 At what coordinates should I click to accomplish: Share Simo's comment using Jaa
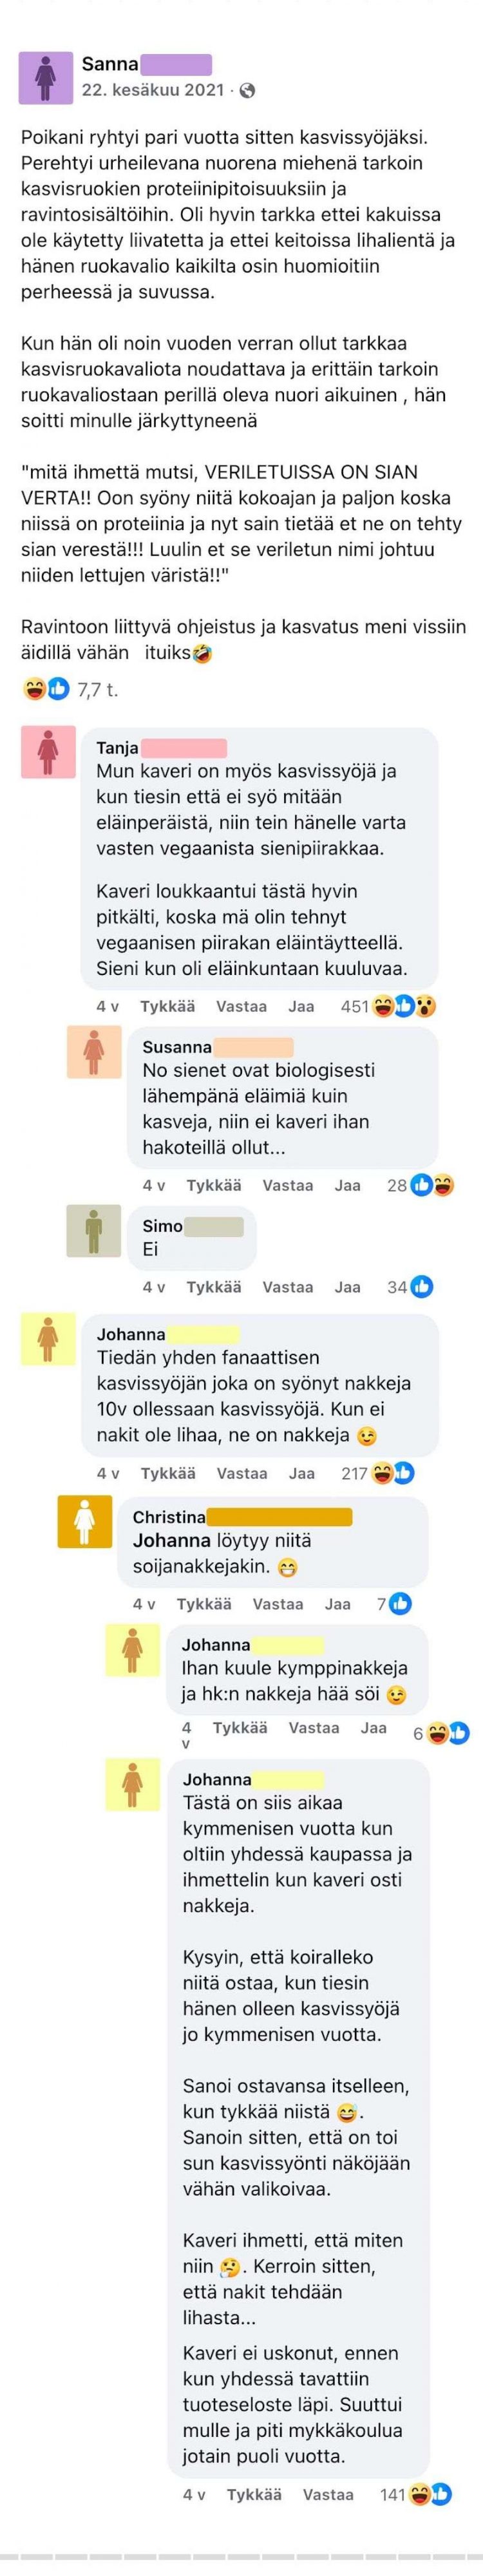click(x=347, y=1287)
